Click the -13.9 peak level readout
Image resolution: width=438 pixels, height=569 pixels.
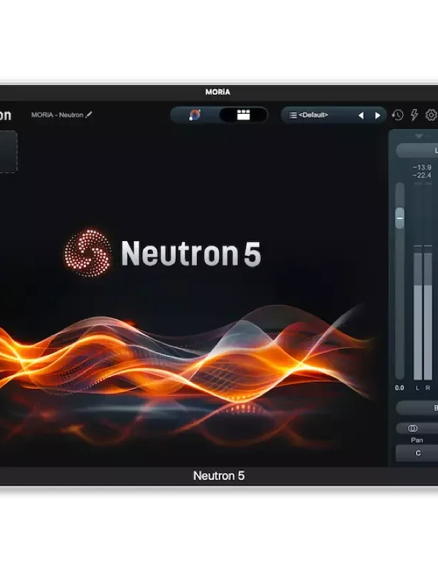point(422,167)
